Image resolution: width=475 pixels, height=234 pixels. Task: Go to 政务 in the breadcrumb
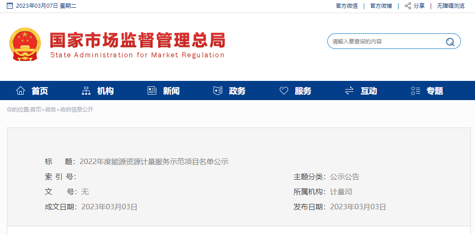pyautogui.click(x=51, y=110)
